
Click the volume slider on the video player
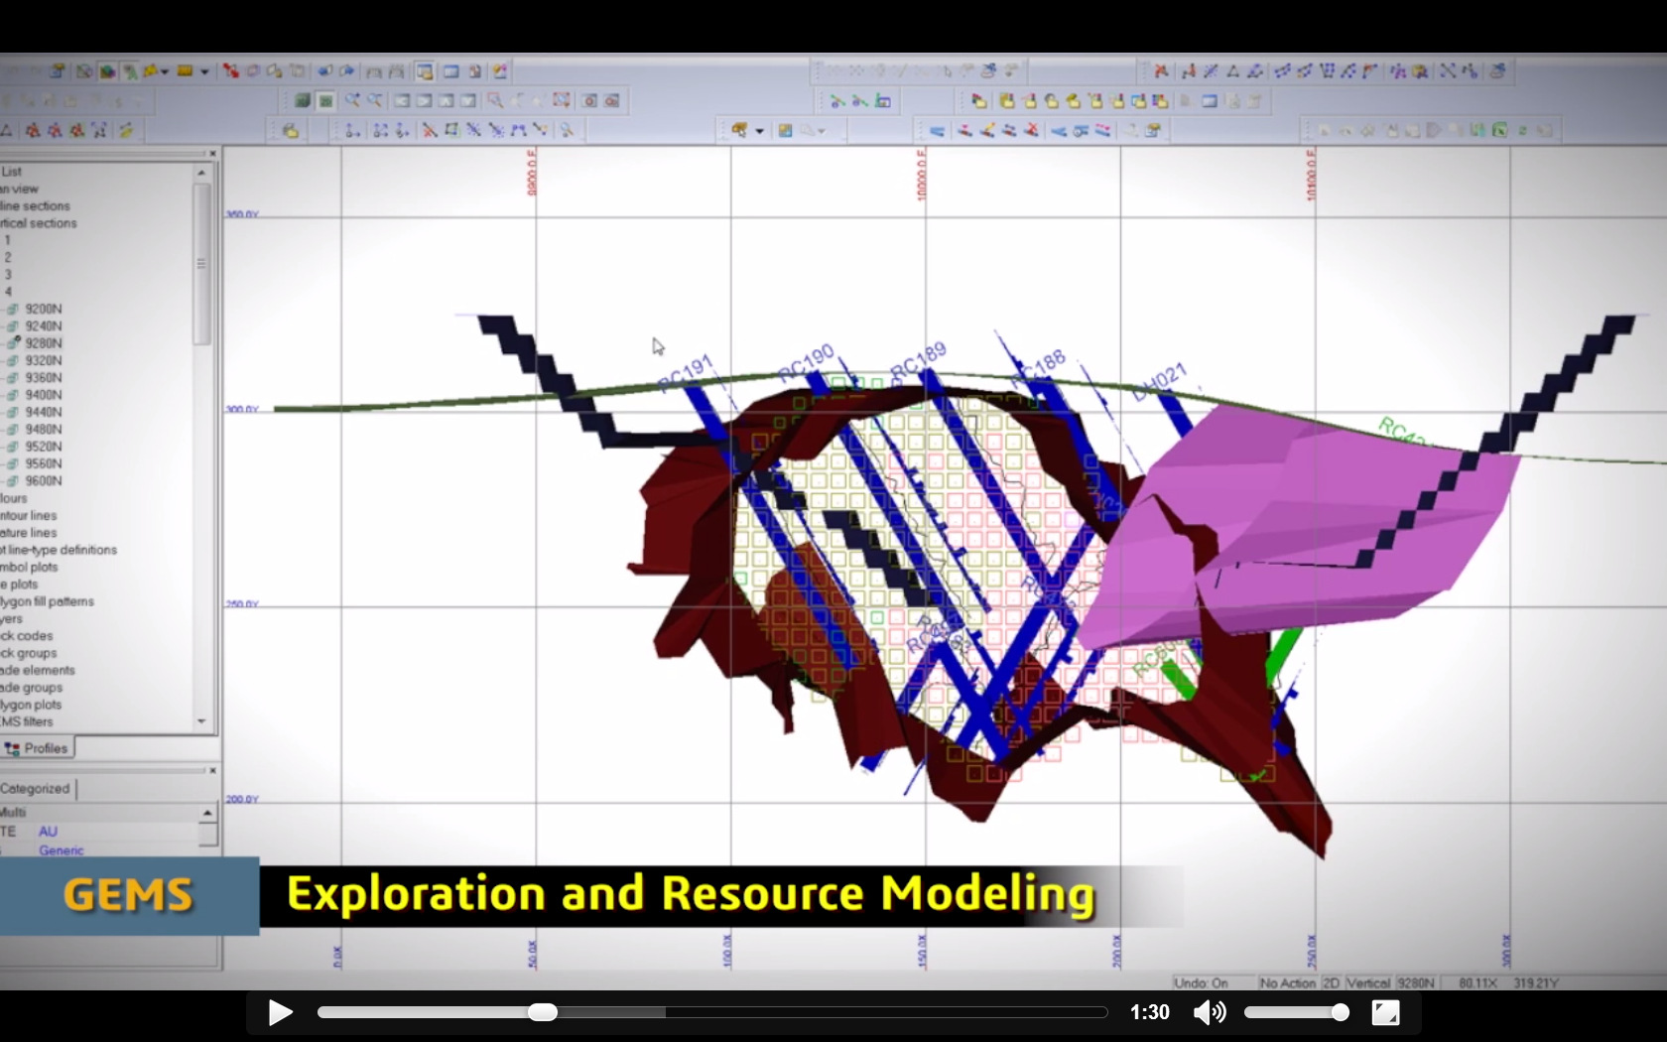[1297, 1012]
